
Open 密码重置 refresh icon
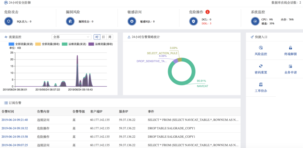261,66
